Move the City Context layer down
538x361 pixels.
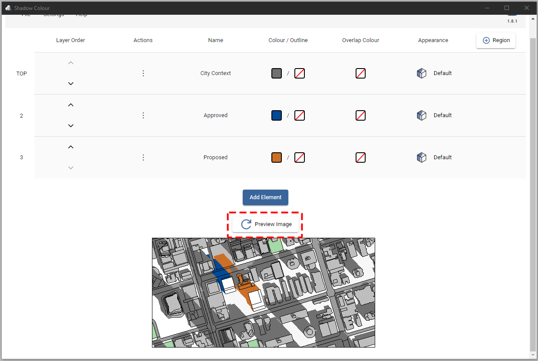tap(70, 83)
